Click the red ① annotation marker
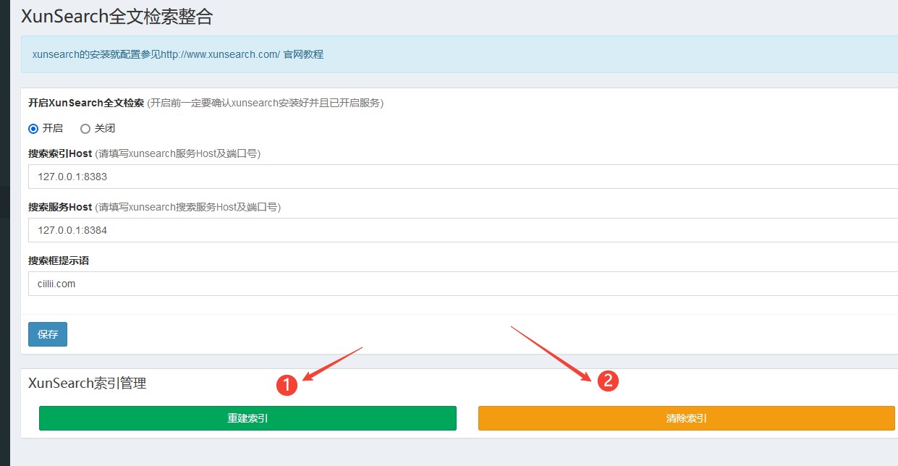 coord(288,386)
